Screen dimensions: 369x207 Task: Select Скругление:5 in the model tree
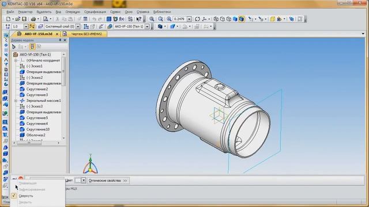pos(37,118)
